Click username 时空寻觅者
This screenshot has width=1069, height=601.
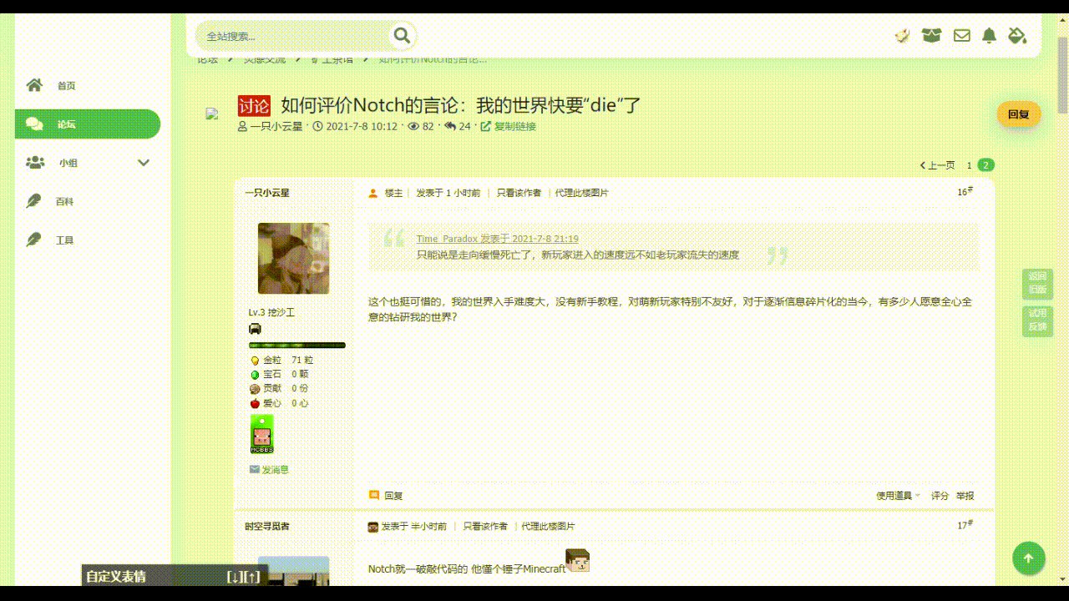pyautogui.click(x=267, y=527)
